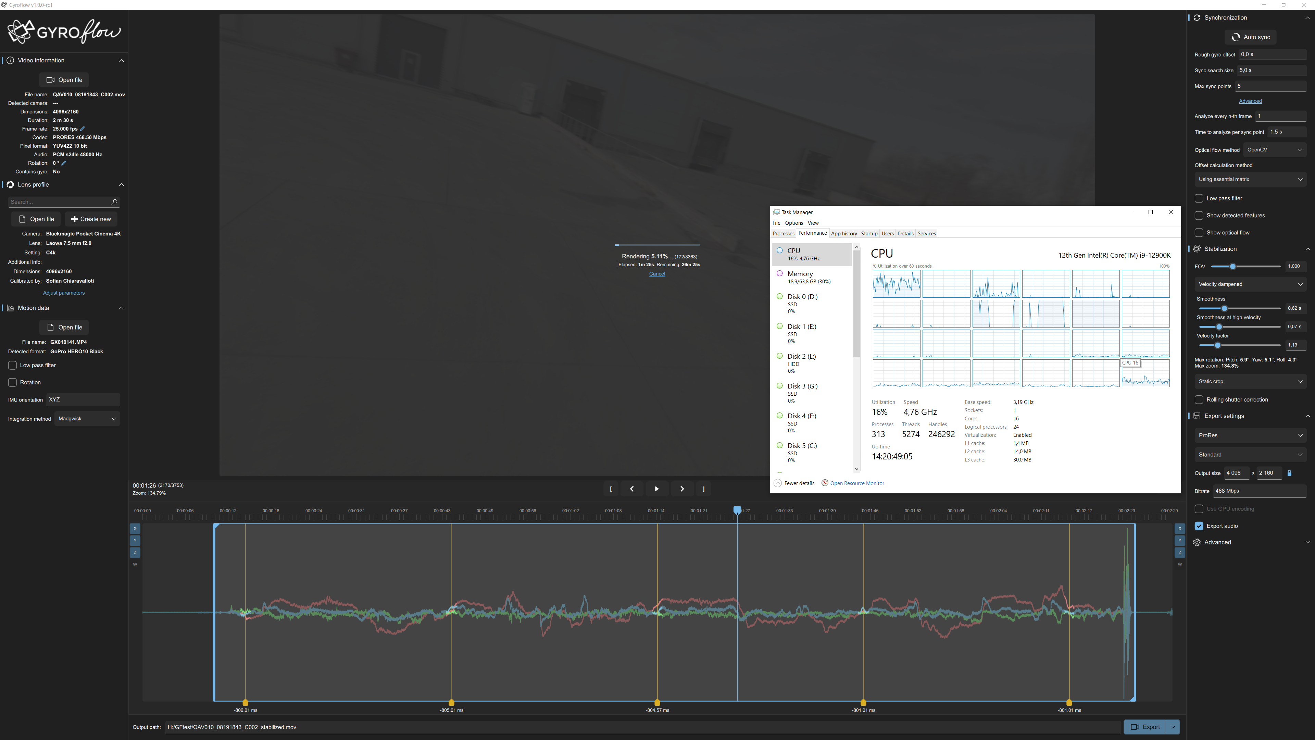Open Resource Monitor in Task Manager

856,483
